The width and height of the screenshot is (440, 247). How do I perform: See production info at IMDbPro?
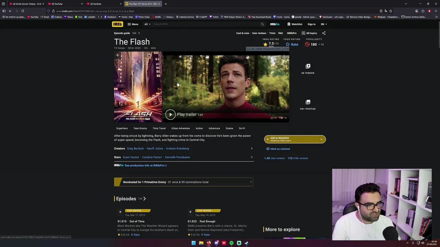pos(146,165)
